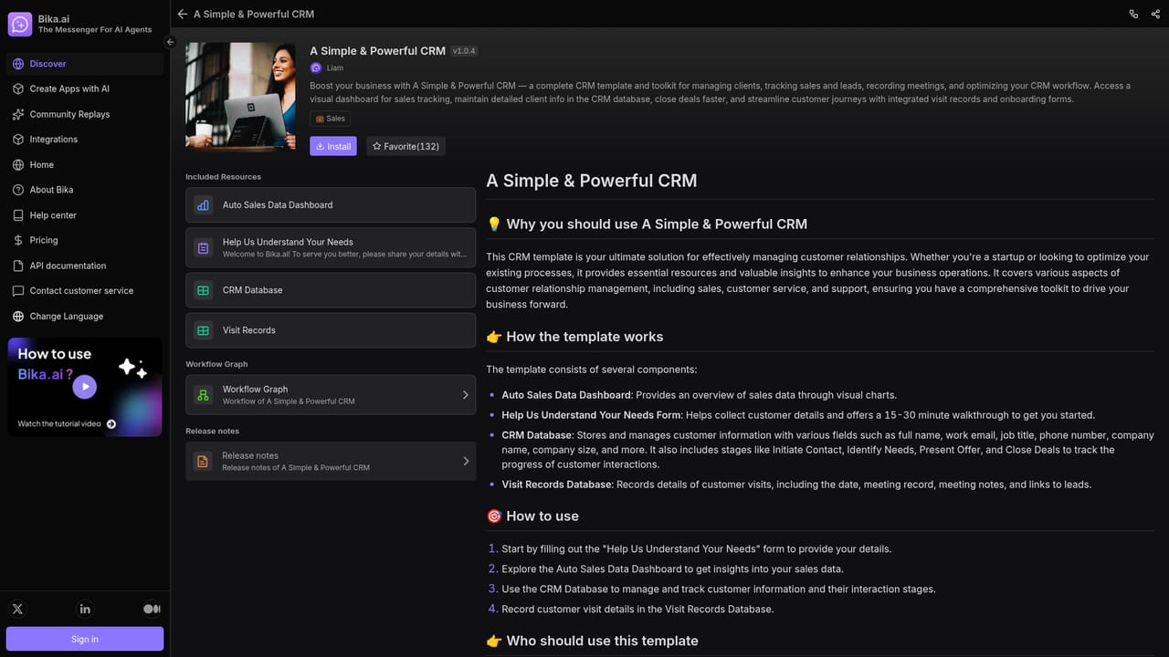Open the Medium social link
The height and width of the screenshot is (657, 1169).
coord(152,609)
